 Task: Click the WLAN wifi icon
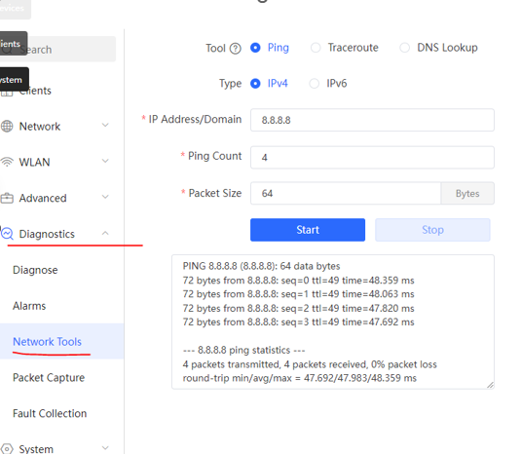[x=7, y=162]
